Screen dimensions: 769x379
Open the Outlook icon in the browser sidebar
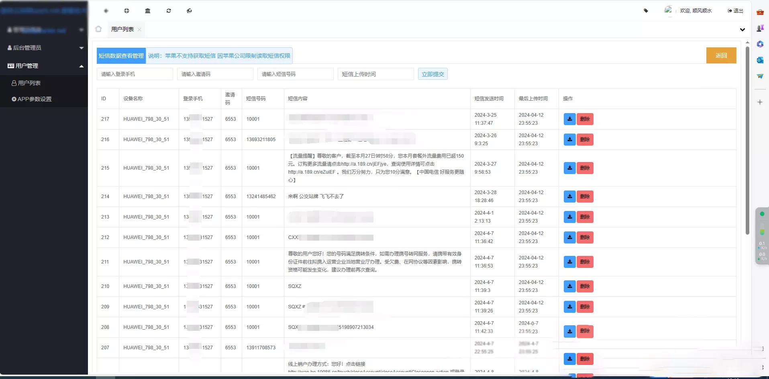[x=760, y=60]
